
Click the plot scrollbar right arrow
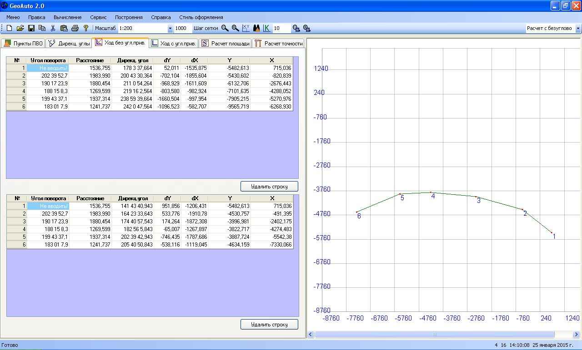[x=577, y=335]
